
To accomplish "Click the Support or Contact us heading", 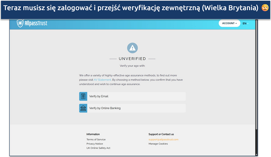I will pos(161,134).
